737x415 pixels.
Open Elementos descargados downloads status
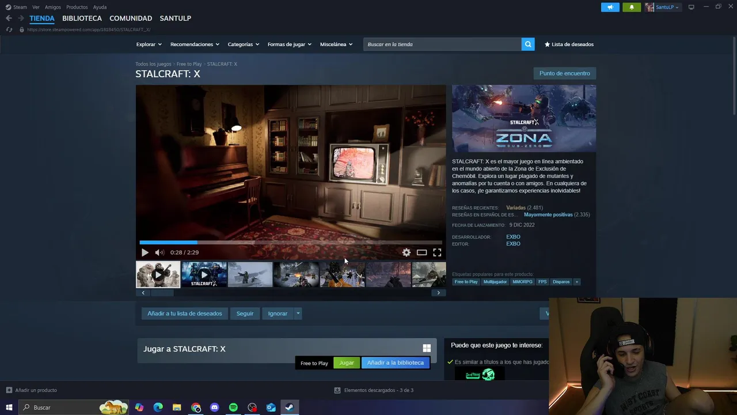point(374,390)
